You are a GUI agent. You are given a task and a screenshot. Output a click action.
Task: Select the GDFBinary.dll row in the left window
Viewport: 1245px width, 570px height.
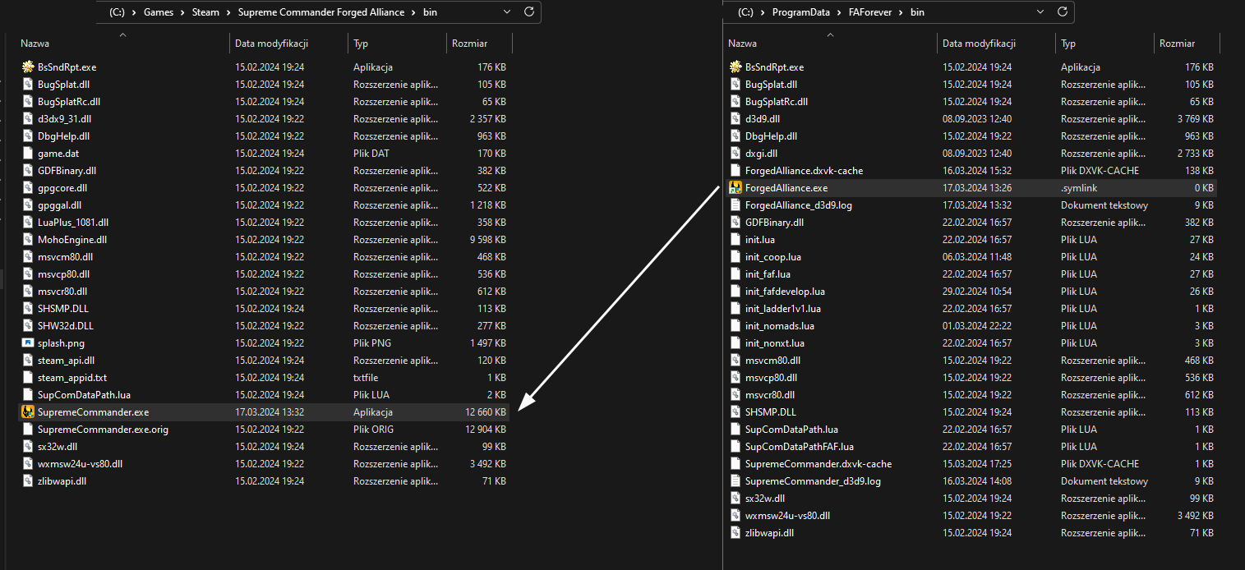pyautogui.click(x=263, y=171)
